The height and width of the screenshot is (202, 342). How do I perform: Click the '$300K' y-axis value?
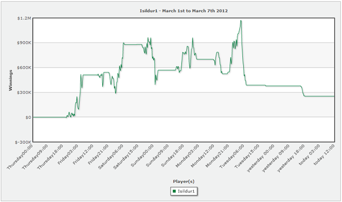click(24, 92)
